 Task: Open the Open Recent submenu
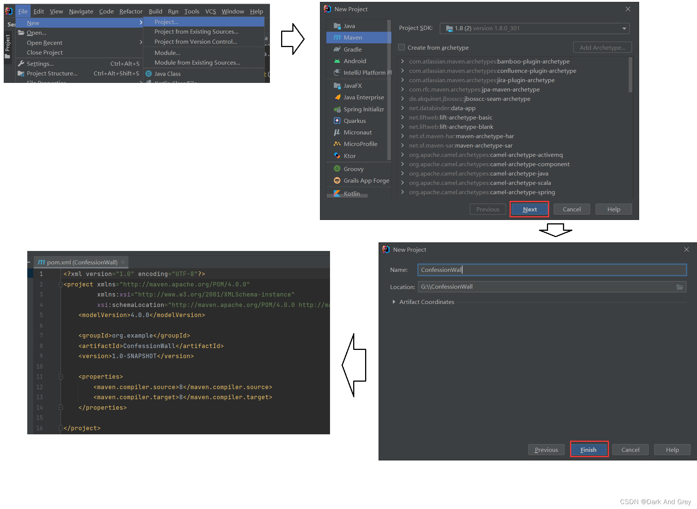(x=80, y=43)
